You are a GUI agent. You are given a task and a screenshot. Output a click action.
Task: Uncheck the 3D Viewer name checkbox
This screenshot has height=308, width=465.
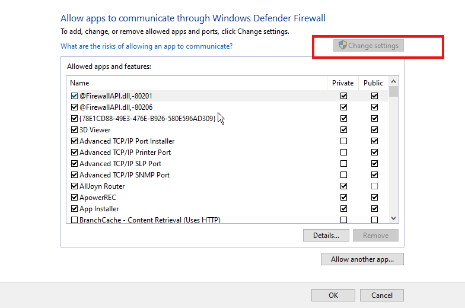(74, 129)
